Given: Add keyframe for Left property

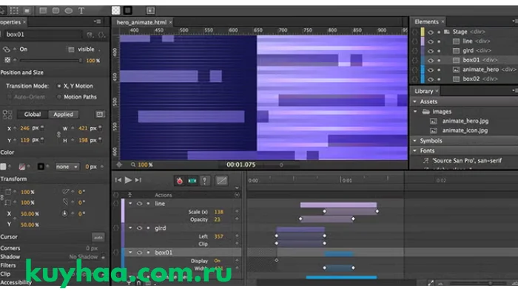Looking at the screenshot, I should coord(238,236).
